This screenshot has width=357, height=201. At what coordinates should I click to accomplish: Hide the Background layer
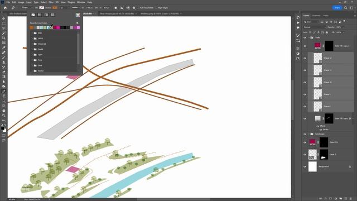pyautogui.click(x=305, y=166)
